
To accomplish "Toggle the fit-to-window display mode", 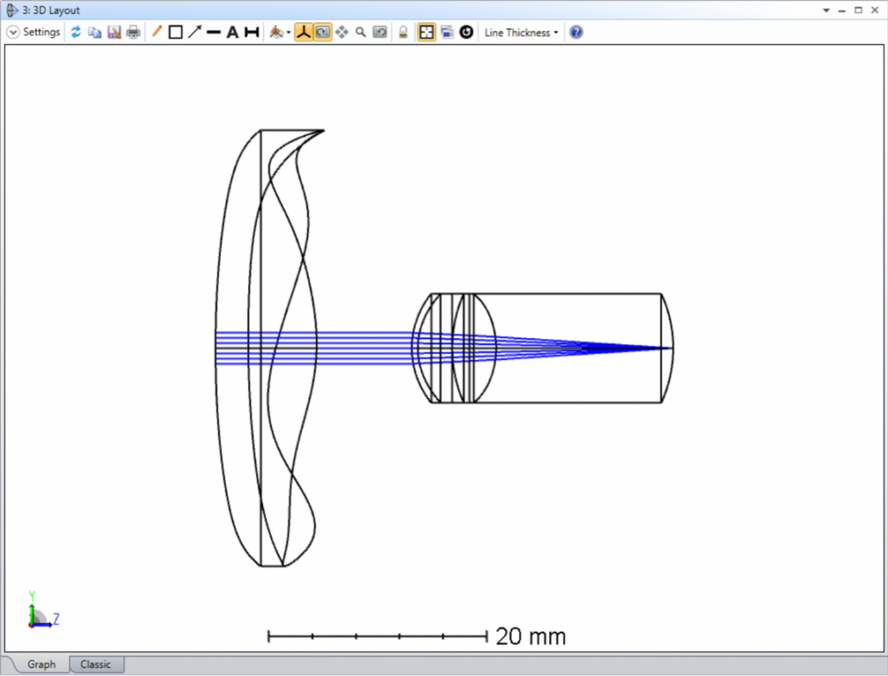I will tap(426, 32).
